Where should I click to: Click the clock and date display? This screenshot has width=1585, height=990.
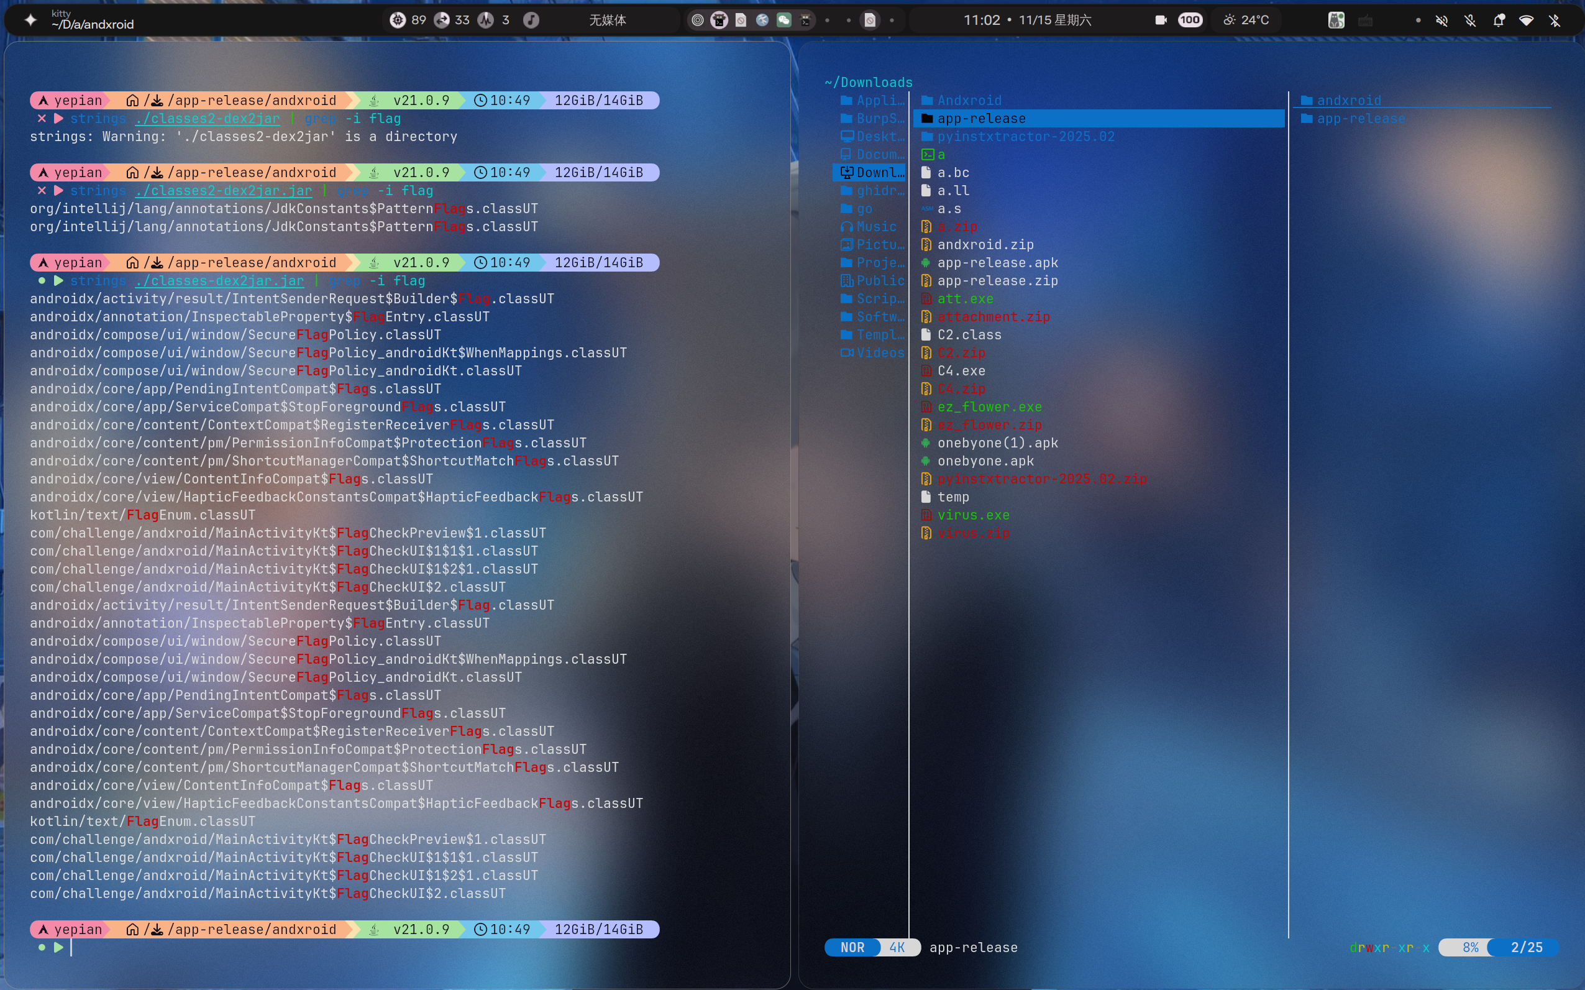(x=1027, y=21)
